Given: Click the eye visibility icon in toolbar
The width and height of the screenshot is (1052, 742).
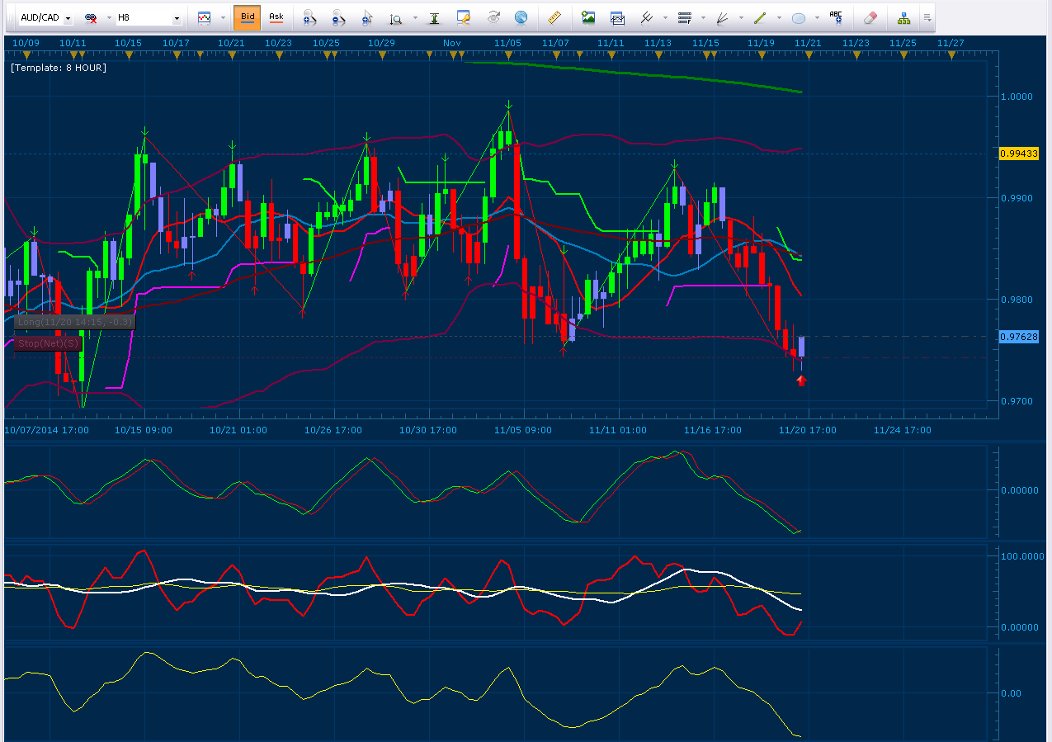Looking at the screenshot, I should (493, 17).
